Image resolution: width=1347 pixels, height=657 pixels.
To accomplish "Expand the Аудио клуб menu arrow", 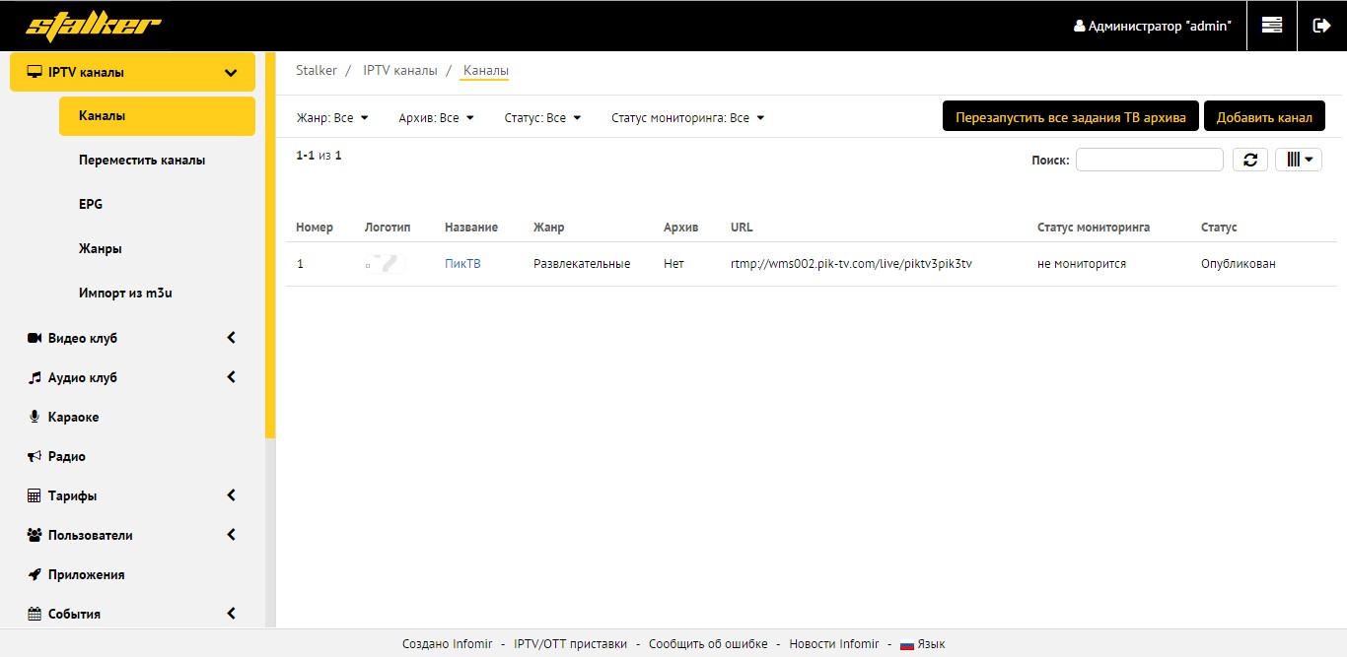I will pyautogui.click(x=232, y=377).
